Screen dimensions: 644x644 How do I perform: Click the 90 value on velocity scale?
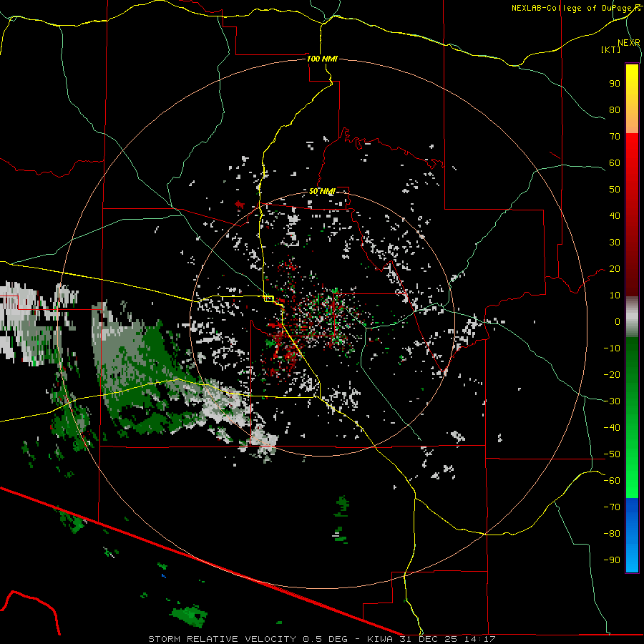(615, 84)
